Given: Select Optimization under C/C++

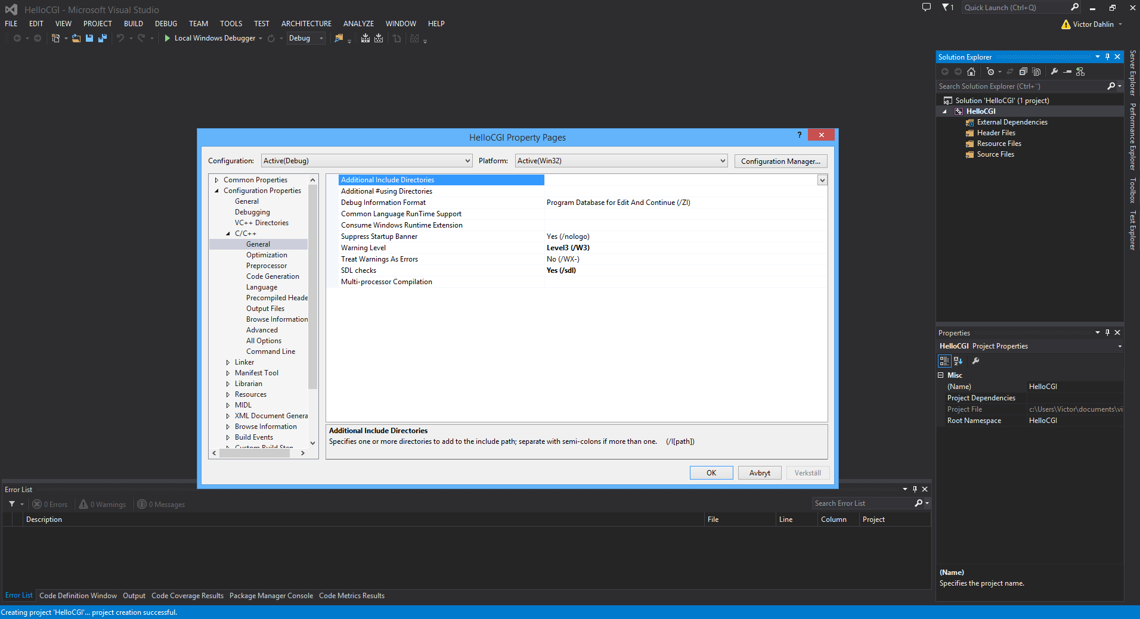Looking at the screenshot, I should [x=267, y=255].
